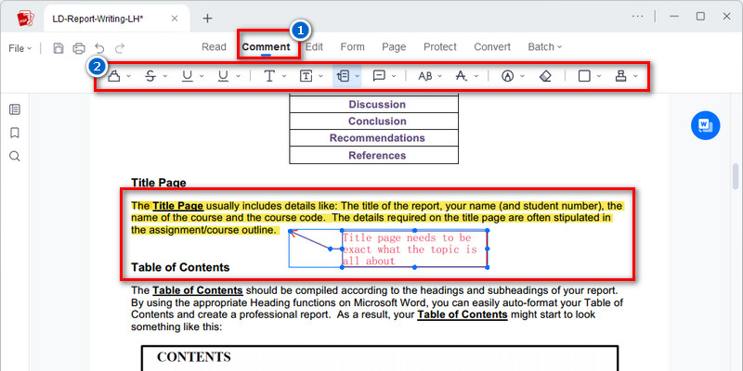Switch to the Convert tab

[x=492, y=47]
